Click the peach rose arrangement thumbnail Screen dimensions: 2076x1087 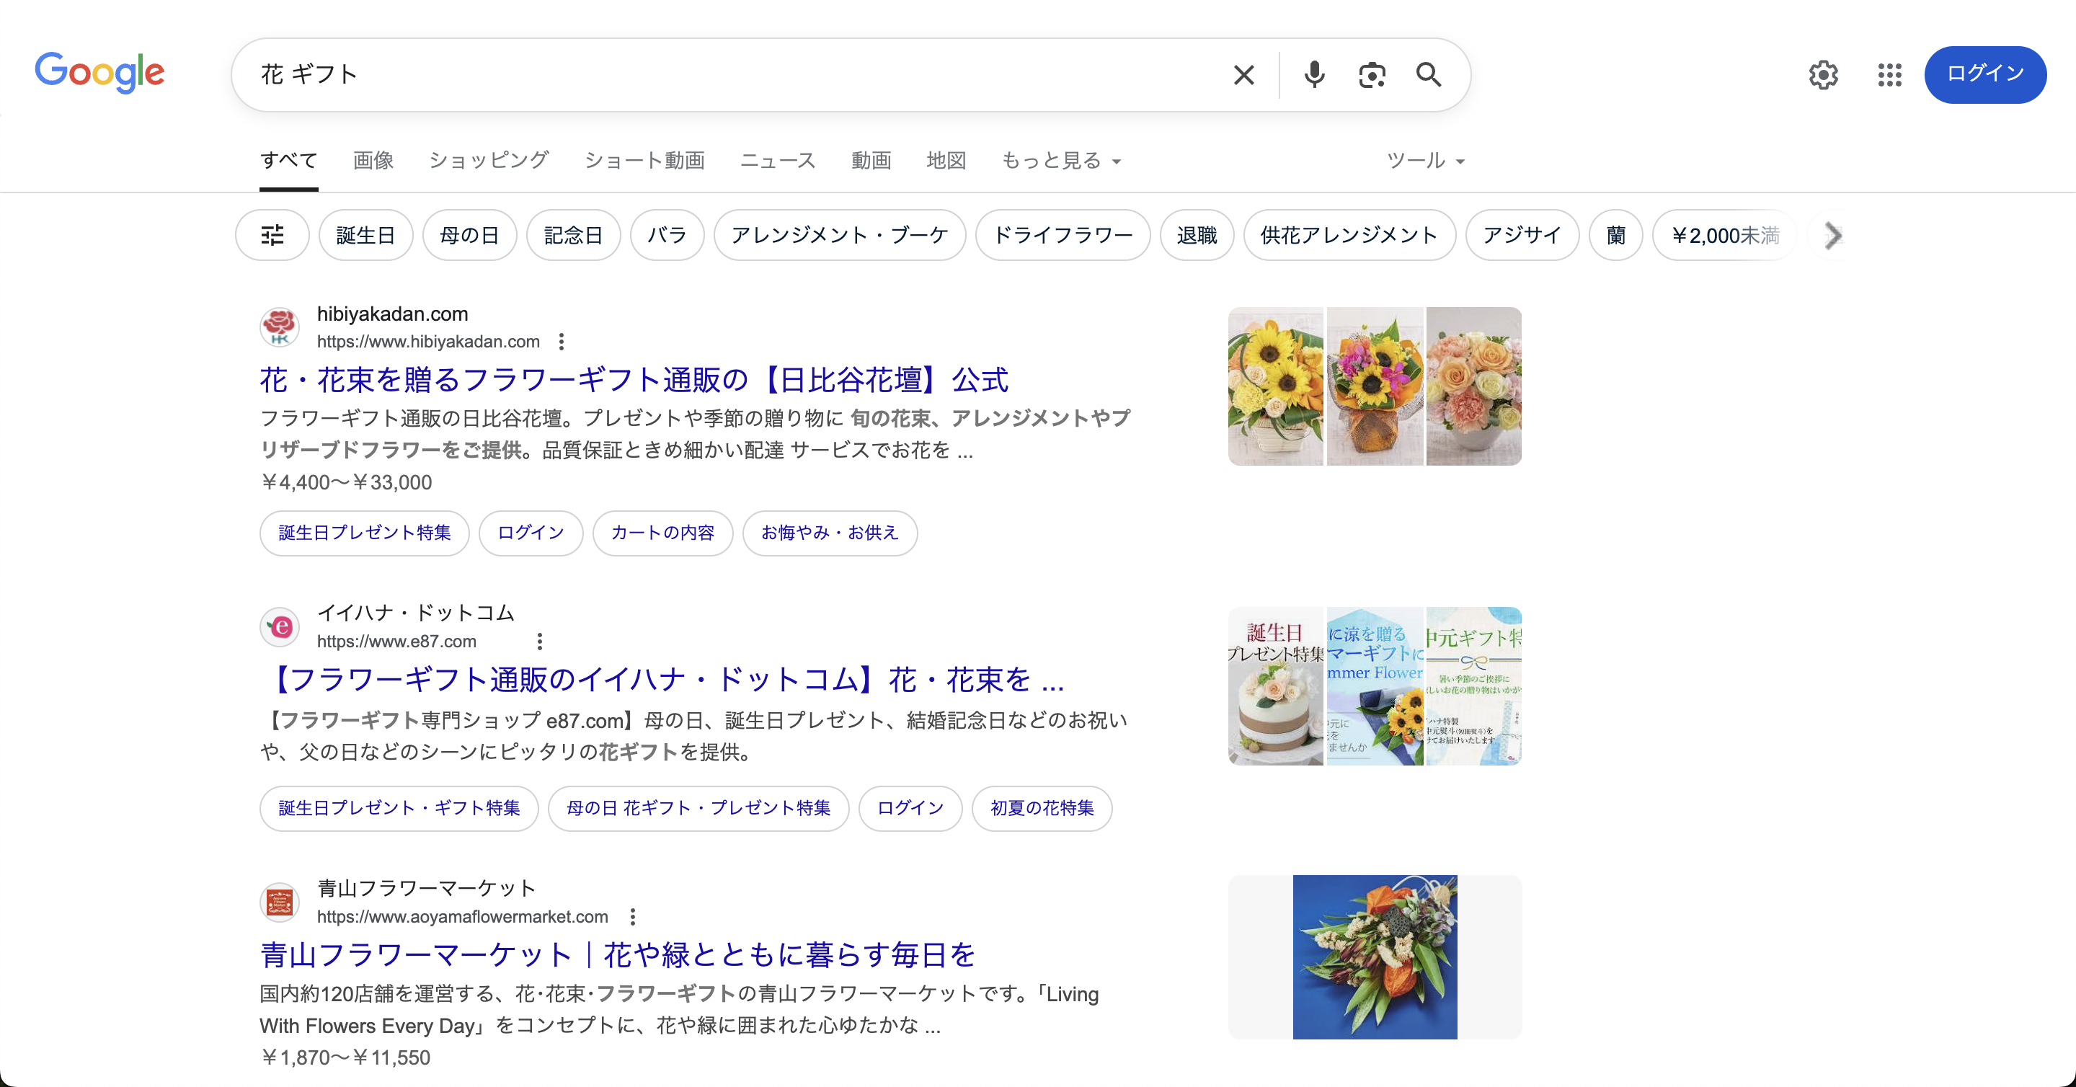1474,386
